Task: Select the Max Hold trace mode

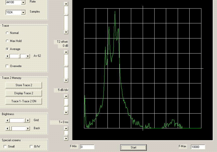Action: pos(7,41)
